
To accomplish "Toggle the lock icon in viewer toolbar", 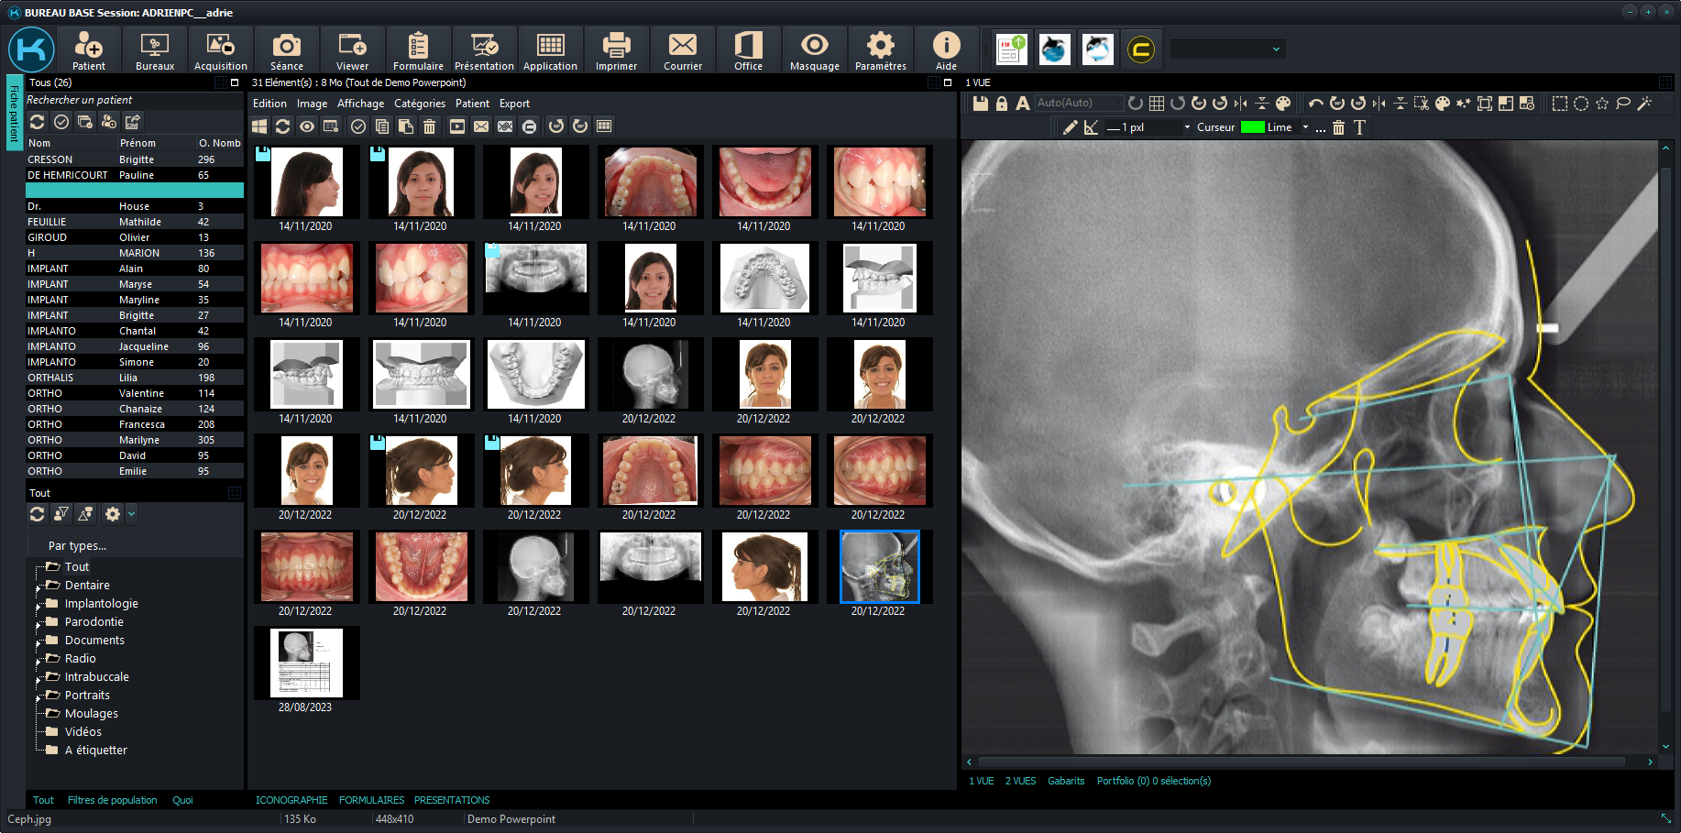I will pos(1002,104).
